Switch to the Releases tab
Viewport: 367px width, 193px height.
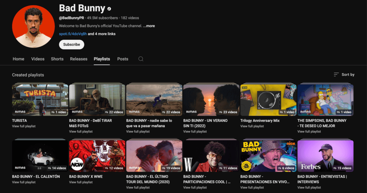tap(78, 59)
